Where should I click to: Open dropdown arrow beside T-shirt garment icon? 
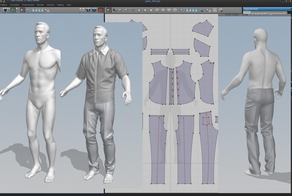click(x=9, y=10)
